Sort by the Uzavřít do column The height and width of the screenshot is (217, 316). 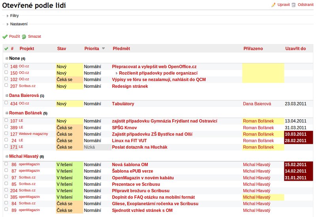point(295,48)
